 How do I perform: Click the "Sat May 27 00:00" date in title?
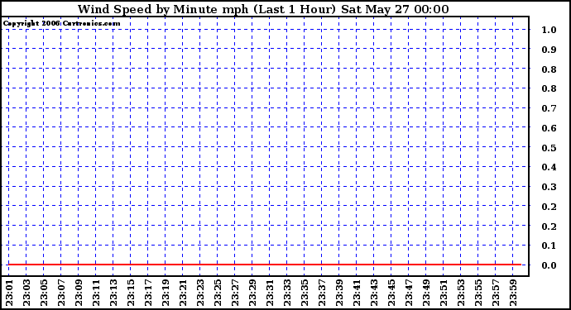click(x=395, y=9)
